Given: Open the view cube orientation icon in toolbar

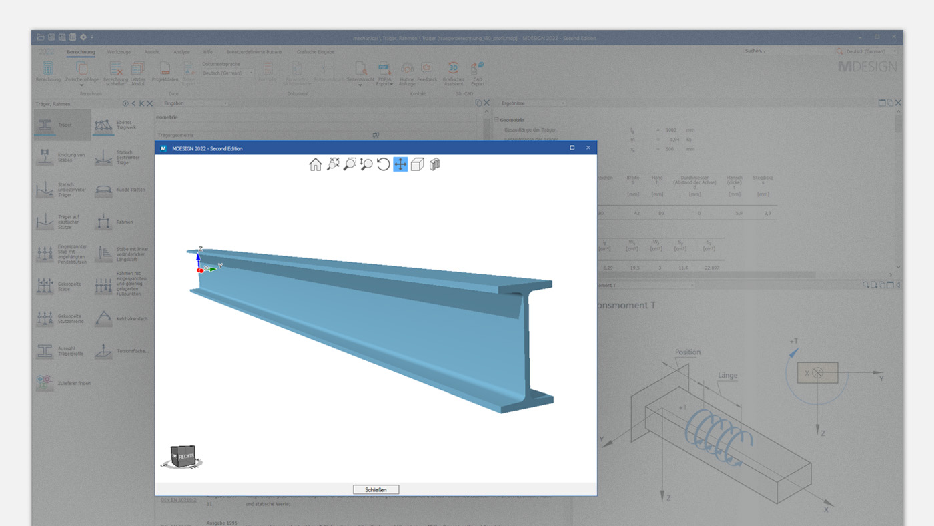Looking at the screenshot, I should point(417,164).
